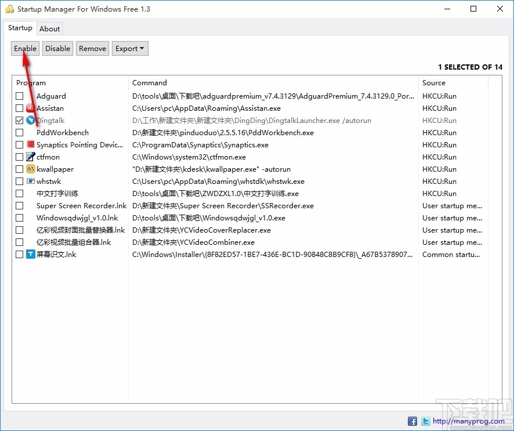Click the Disable button
The height and width of the screenshot is (431, 514).
(57, 48)
